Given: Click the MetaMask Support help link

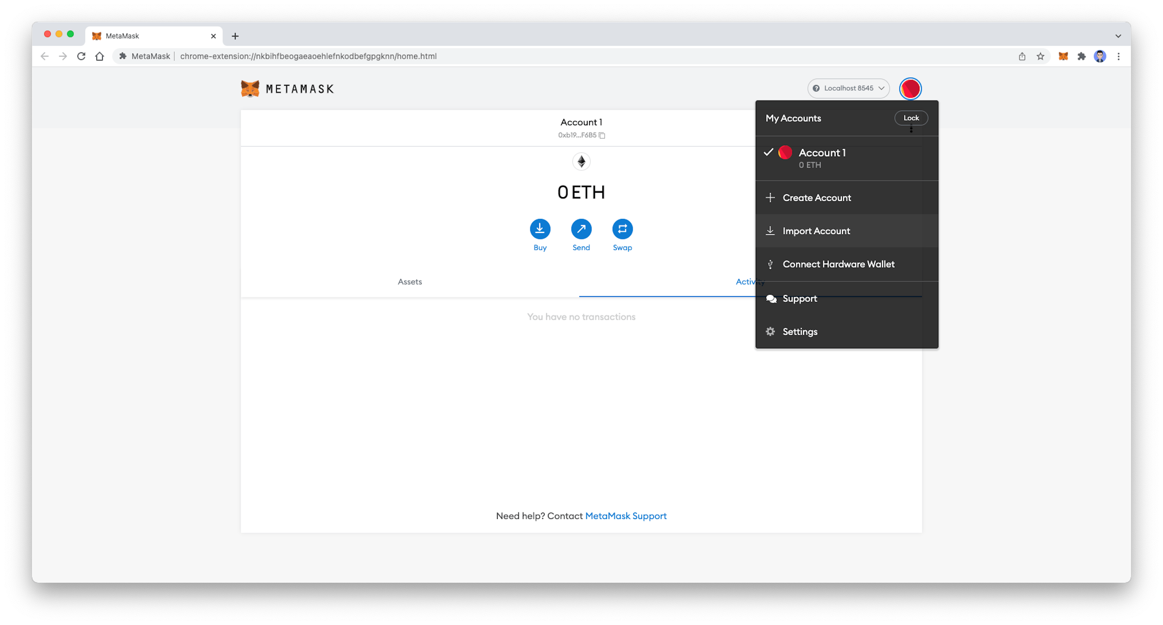Looking at the screenshot, I should pos(626,516).
